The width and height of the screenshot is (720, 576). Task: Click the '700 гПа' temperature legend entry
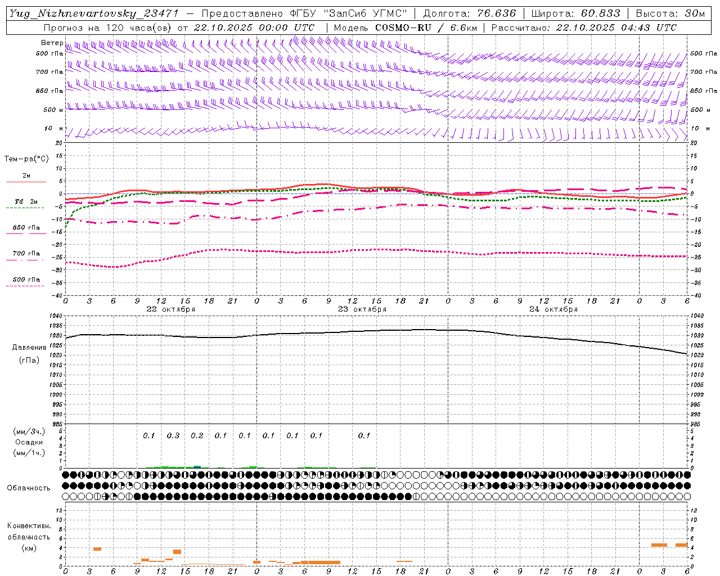click(26, 253)
